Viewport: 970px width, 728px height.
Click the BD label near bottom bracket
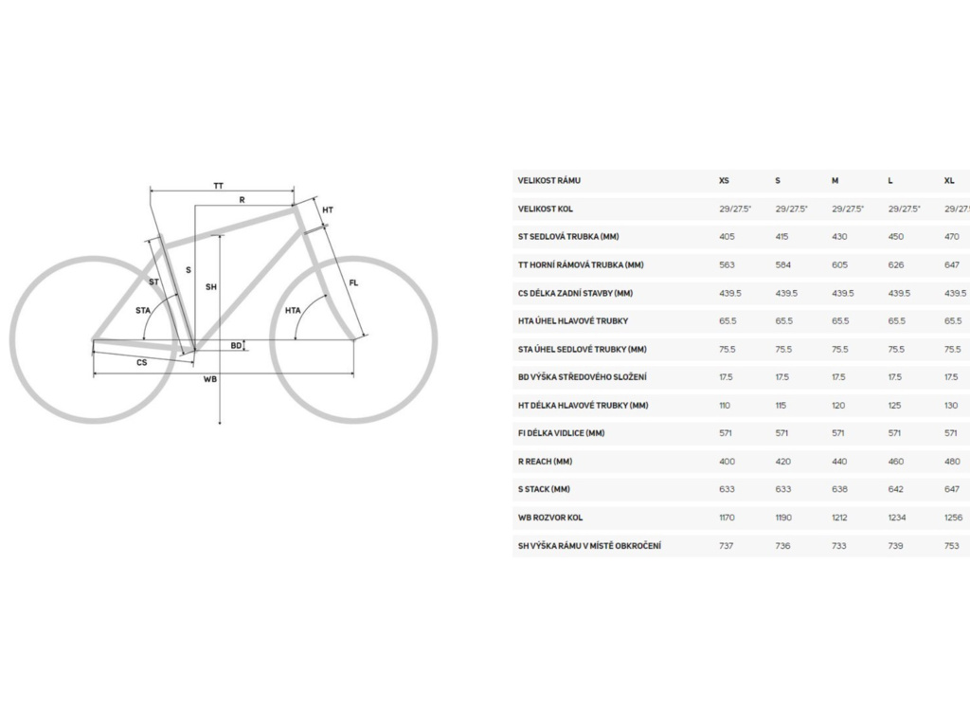click(236, 346)
